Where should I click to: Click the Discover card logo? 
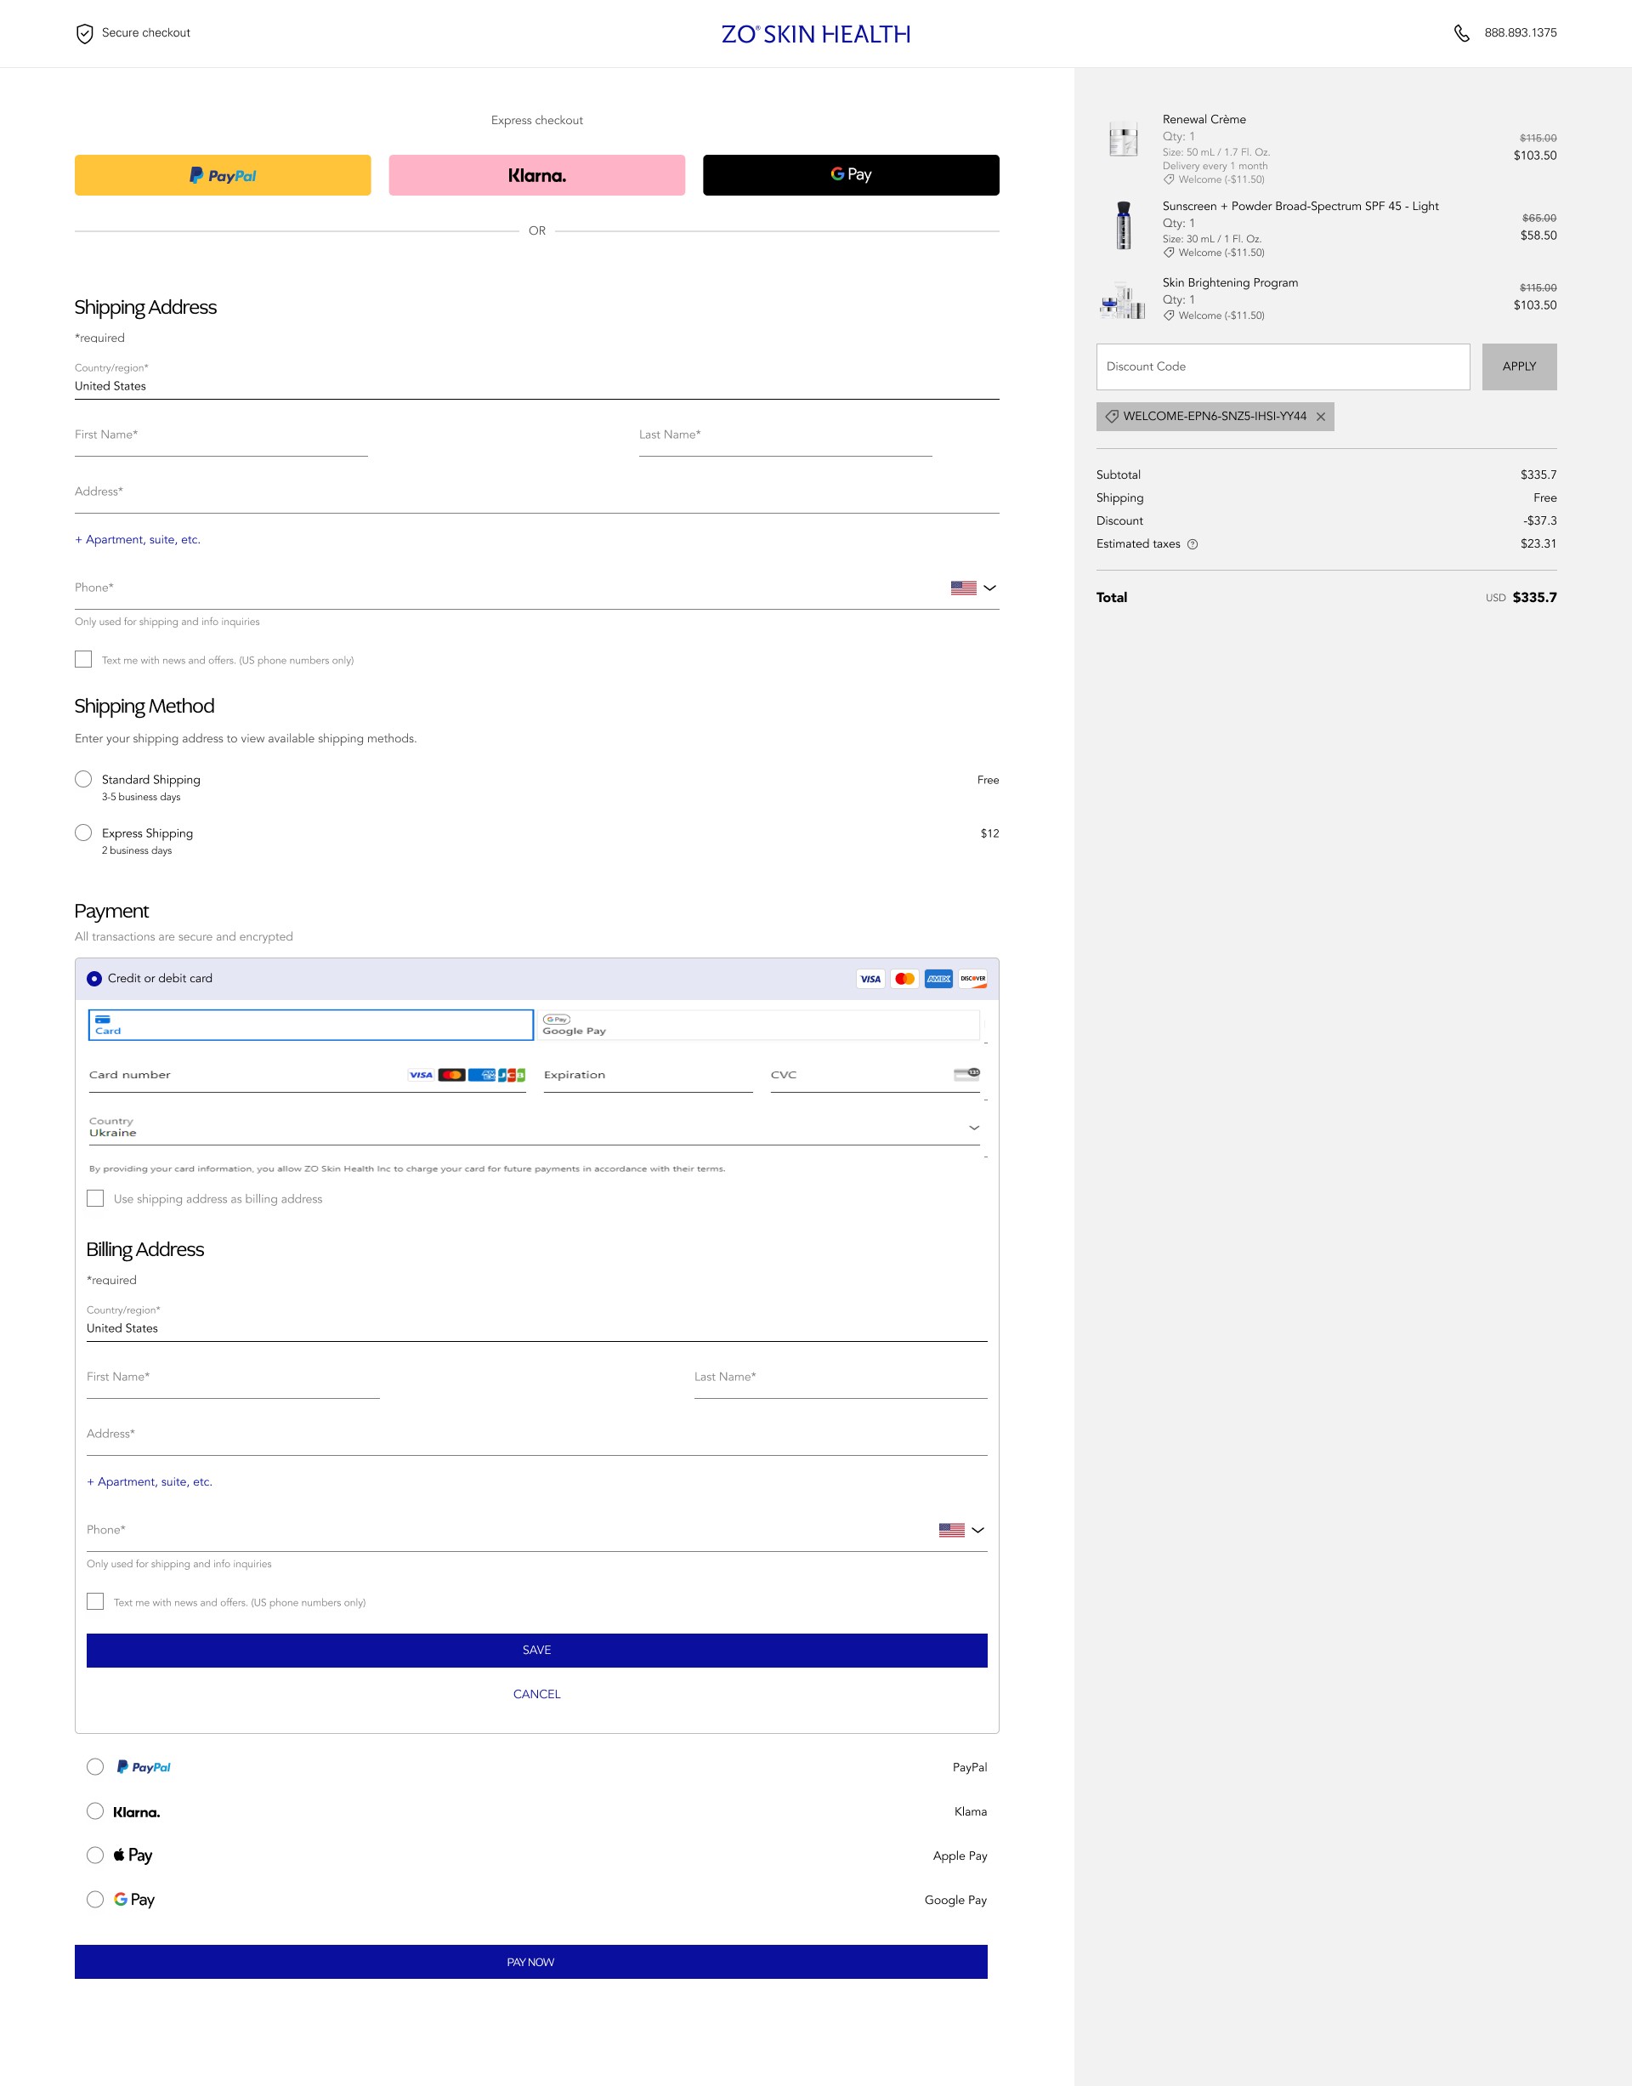click(x=972, y=978)
